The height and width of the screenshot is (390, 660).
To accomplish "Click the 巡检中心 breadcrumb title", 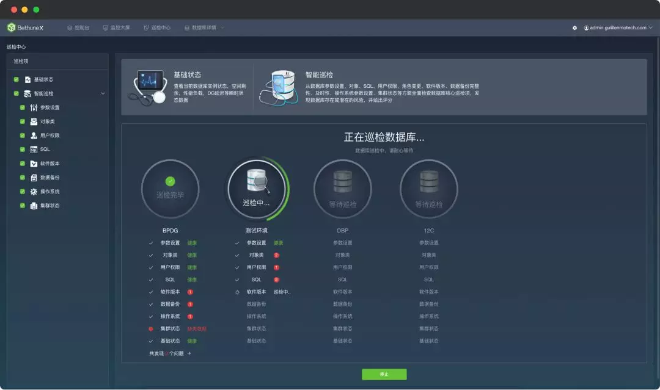I will tap(16, 47).
